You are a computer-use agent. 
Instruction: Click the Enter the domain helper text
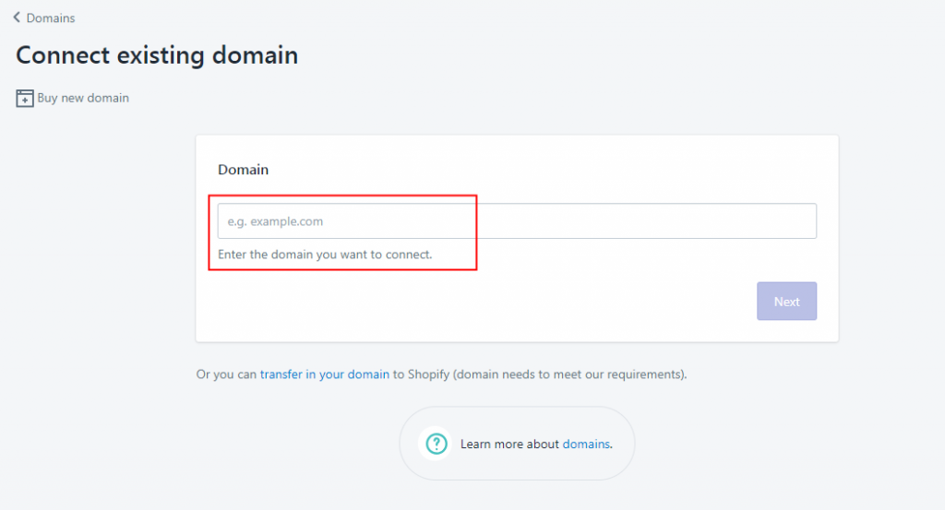tap(325, 255)
